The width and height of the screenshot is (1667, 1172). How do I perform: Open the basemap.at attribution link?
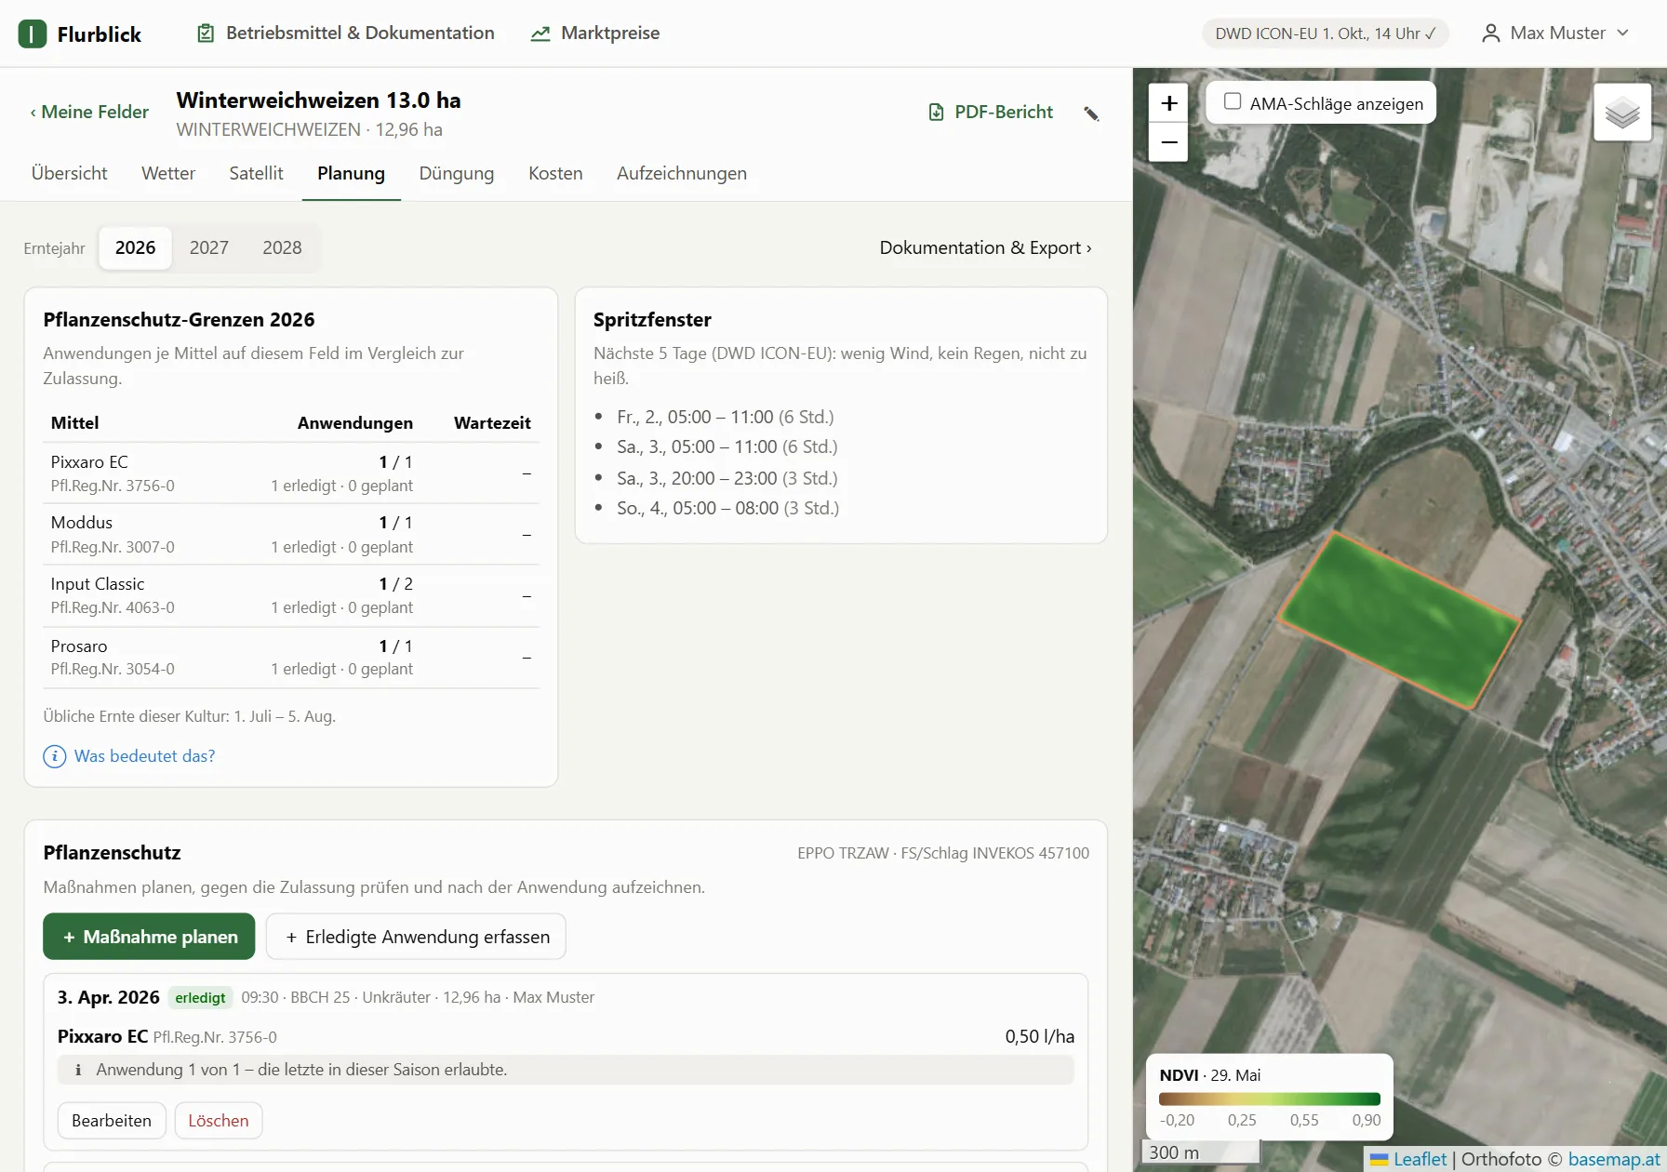[1616, 1159]
